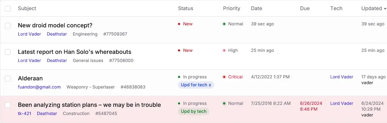387x123 pixels.
Task: Remove the 'Upd for tech' tag via x
Action: pos(210,85)
